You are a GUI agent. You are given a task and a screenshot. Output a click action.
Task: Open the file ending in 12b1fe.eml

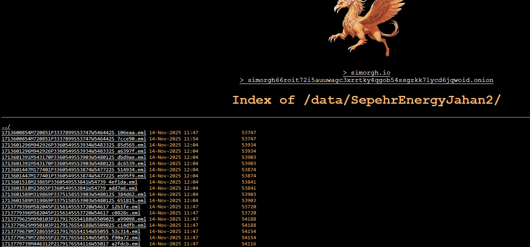(71, 207)
